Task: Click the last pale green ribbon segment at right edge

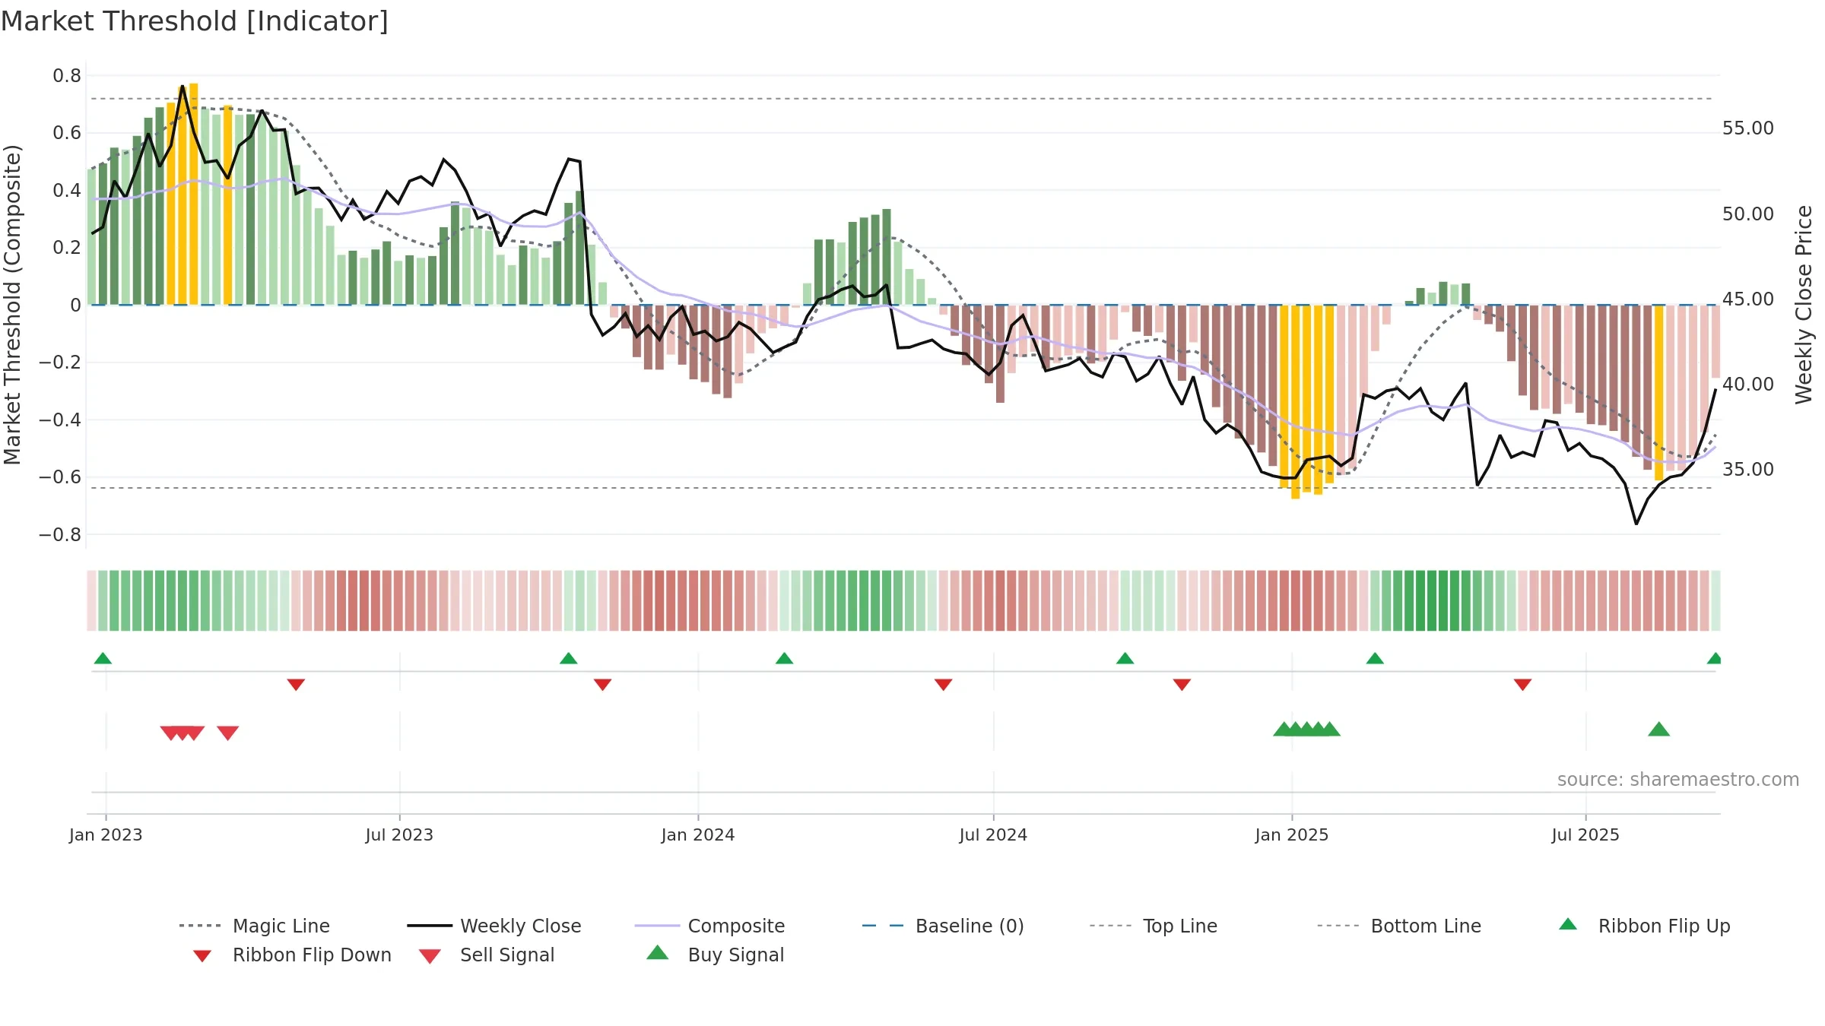Action: pos(1715,600)
